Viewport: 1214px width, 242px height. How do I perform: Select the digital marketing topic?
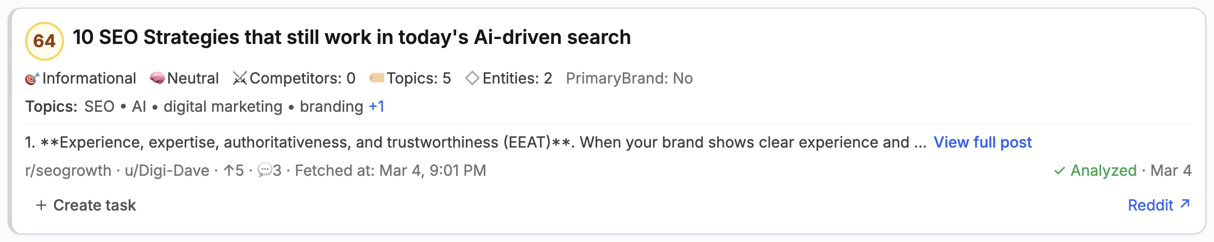pyautogui.click(x=223, y=106)
